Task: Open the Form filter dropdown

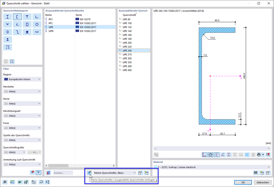Action: tap(22, 128)
